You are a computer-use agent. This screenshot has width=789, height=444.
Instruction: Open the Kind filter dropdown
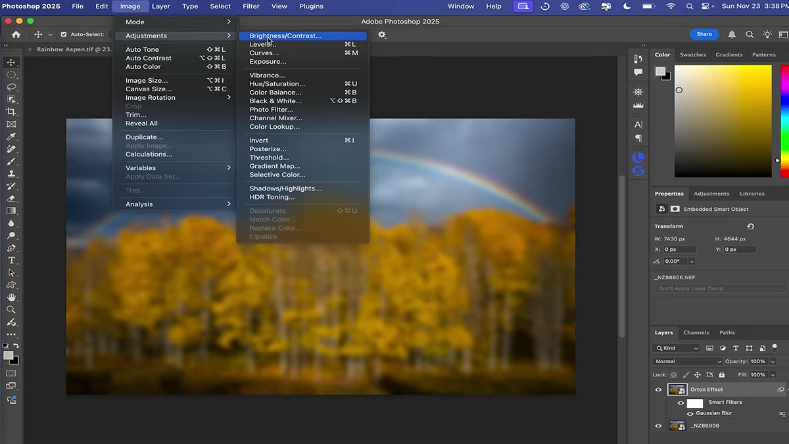[x=676, y=348]
